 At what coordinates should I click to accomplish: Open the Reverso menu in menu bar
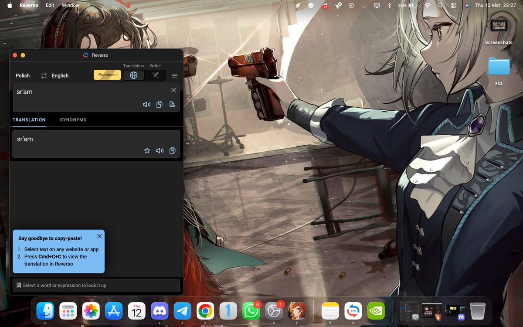[x=29, y=5]
